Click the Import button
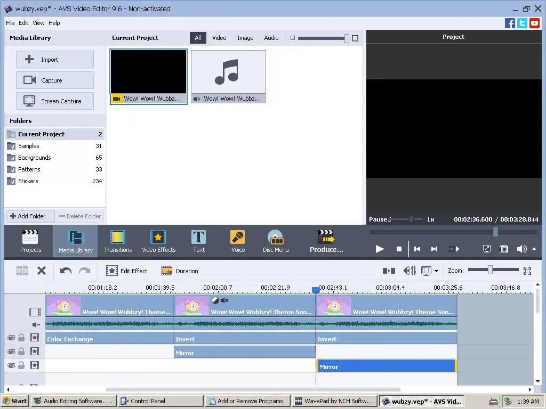Image resolution: width=546 pixels, height=409 pixels. [x=55, y=60]
